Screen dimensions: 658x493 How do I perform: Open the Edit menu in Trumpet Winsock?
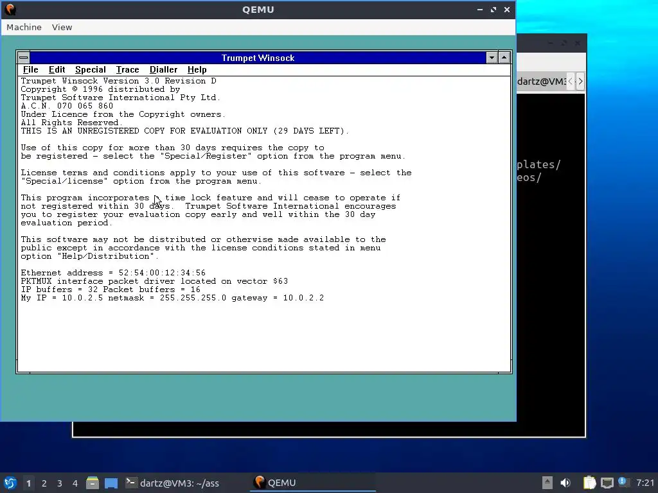point(57,69)
